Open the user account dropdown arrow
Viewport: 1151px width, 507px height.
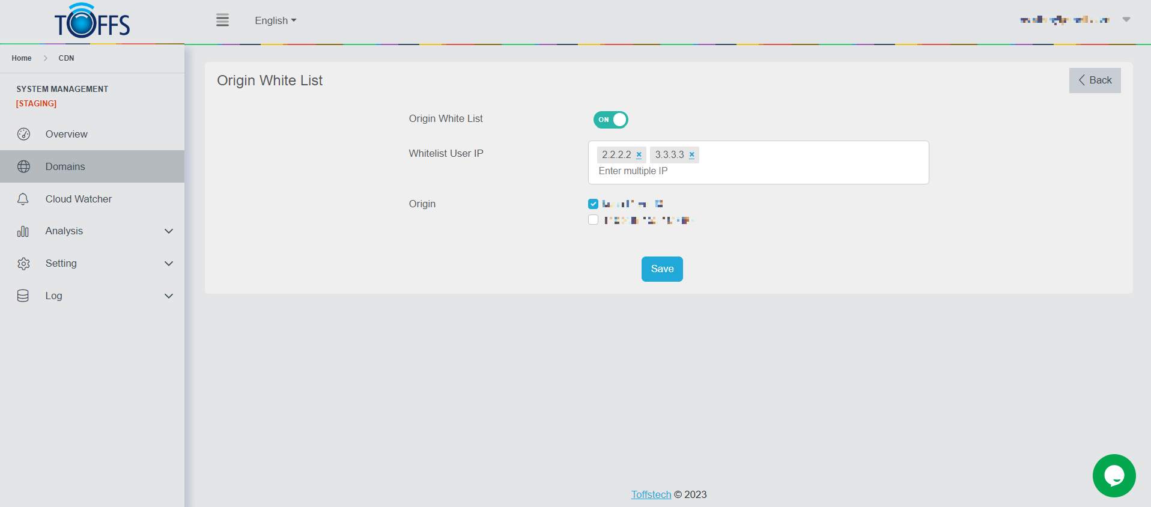click(1126, 20)
